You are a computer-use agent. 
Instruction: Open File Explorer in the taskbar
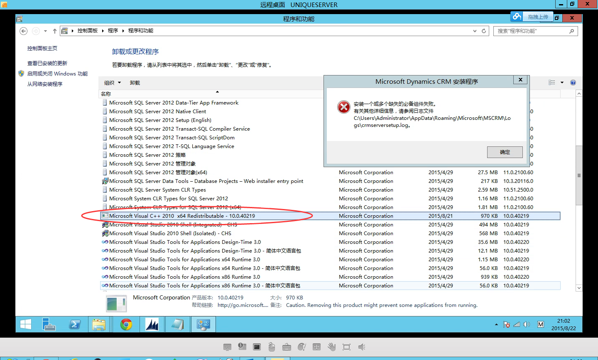point(99,324)
